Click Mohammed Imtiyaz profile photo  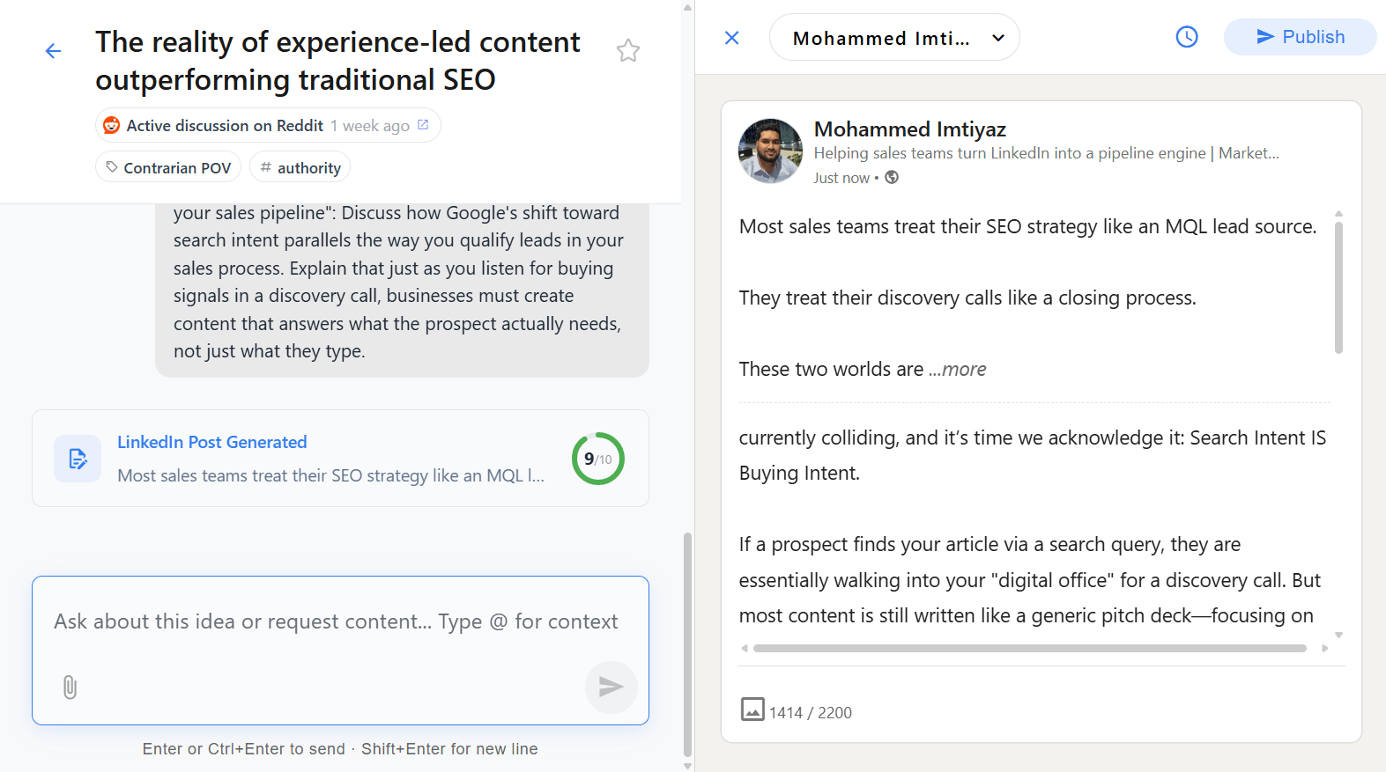click(770, 151)
